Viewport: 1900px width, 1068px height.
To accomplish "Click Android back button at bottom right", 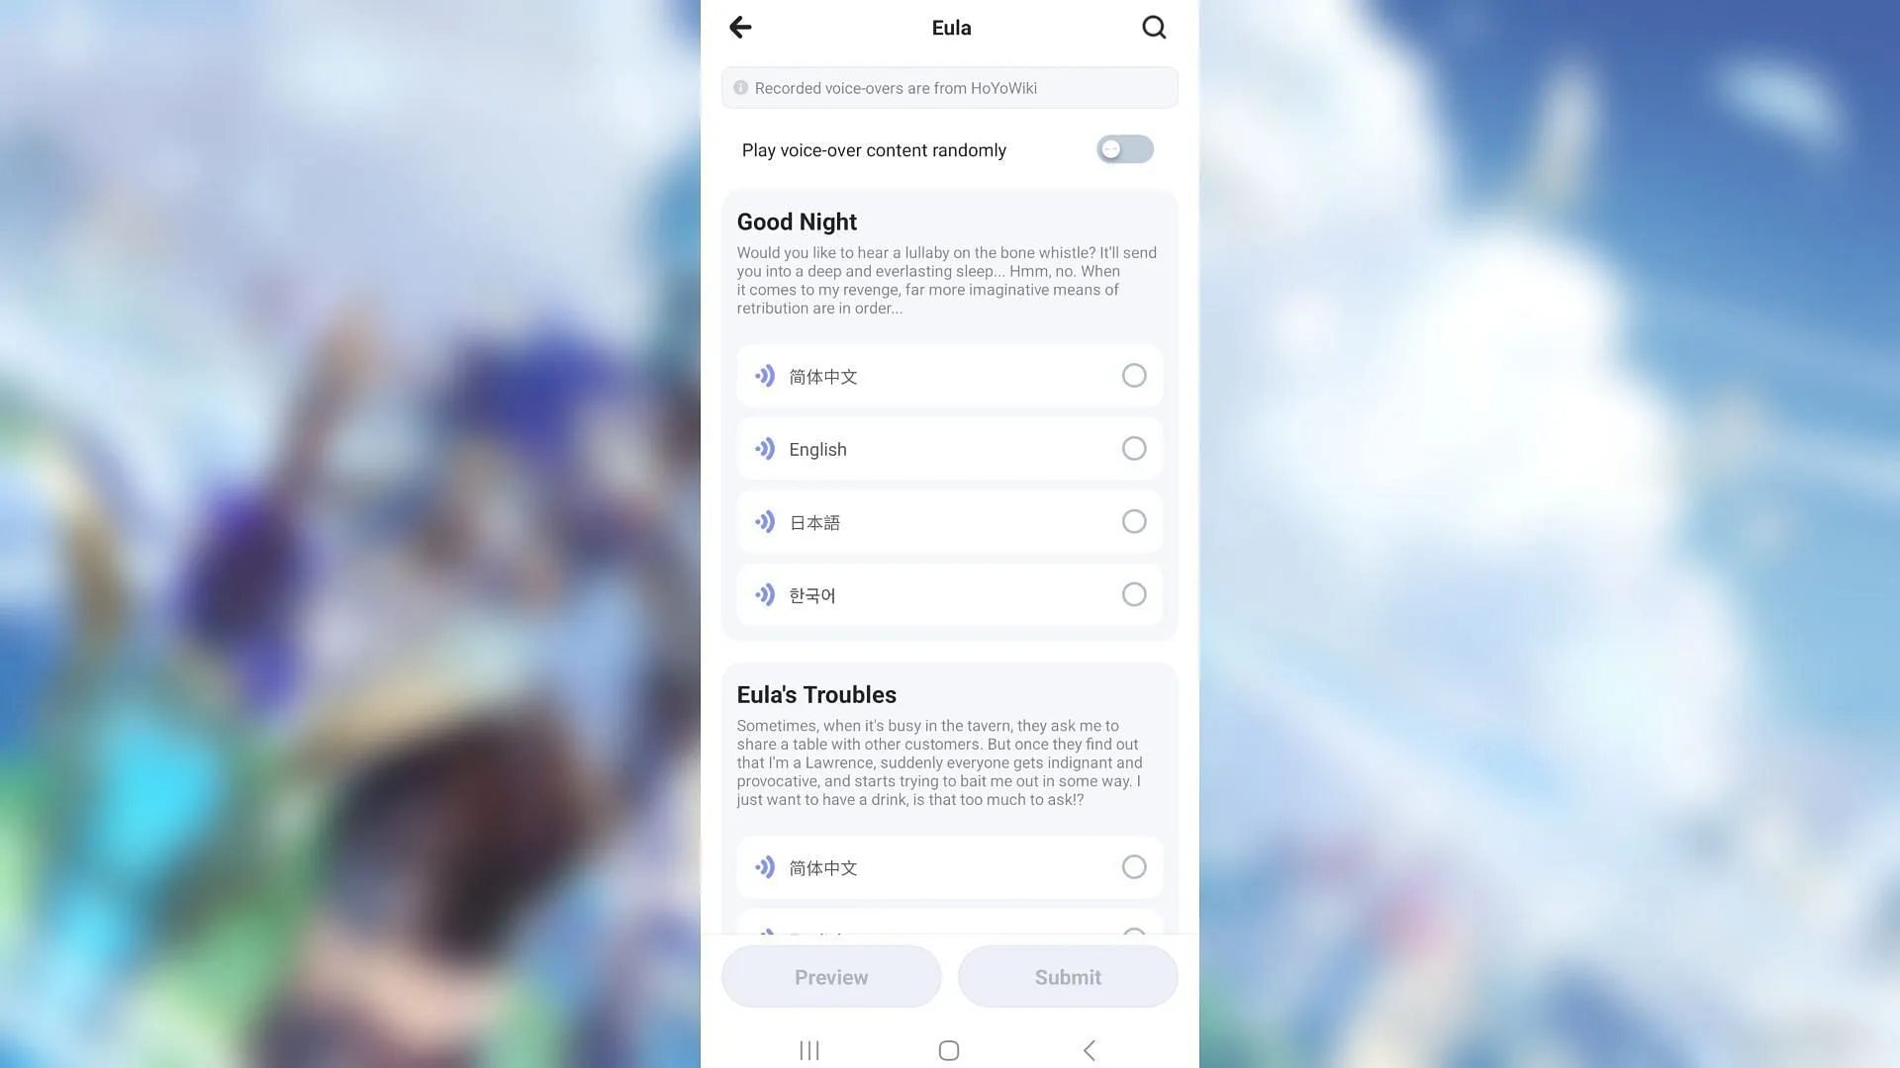I will (1090, 1050).
